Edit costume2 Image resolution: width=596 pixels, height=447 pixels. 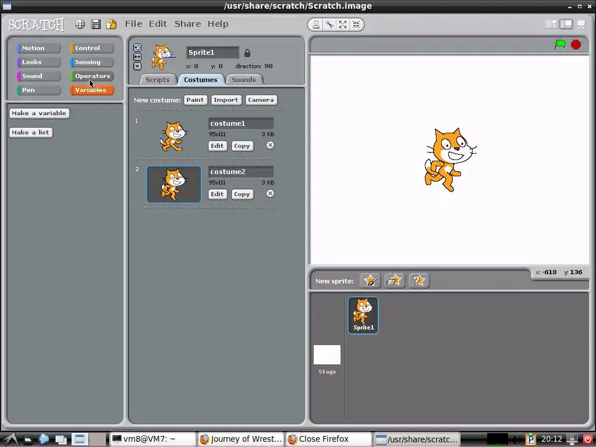[x=218, y=194]
